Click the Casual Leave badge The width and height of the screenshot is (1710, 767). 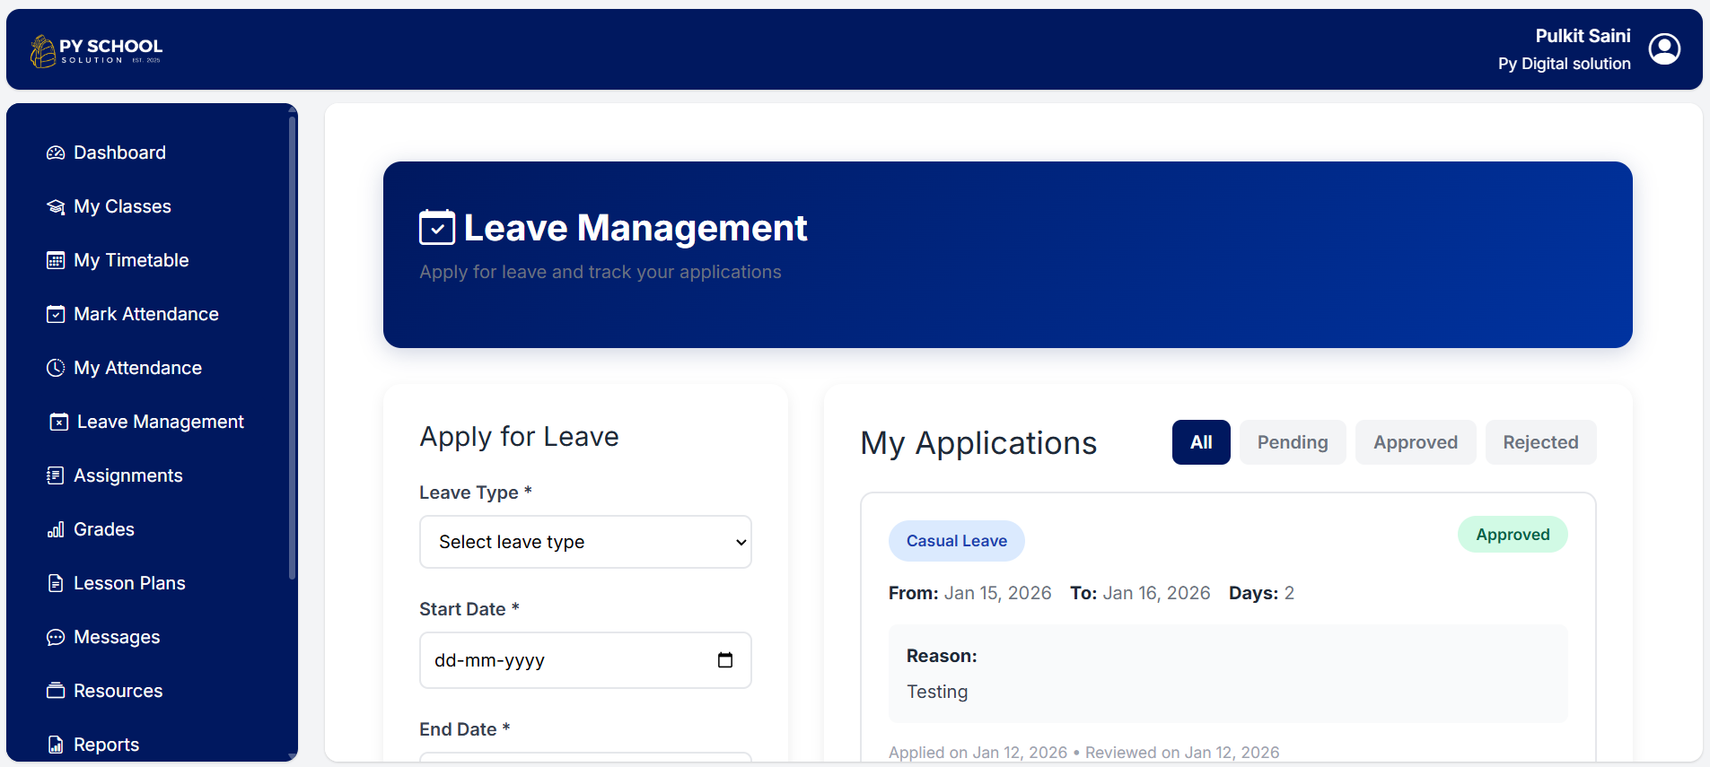(957, 541)
